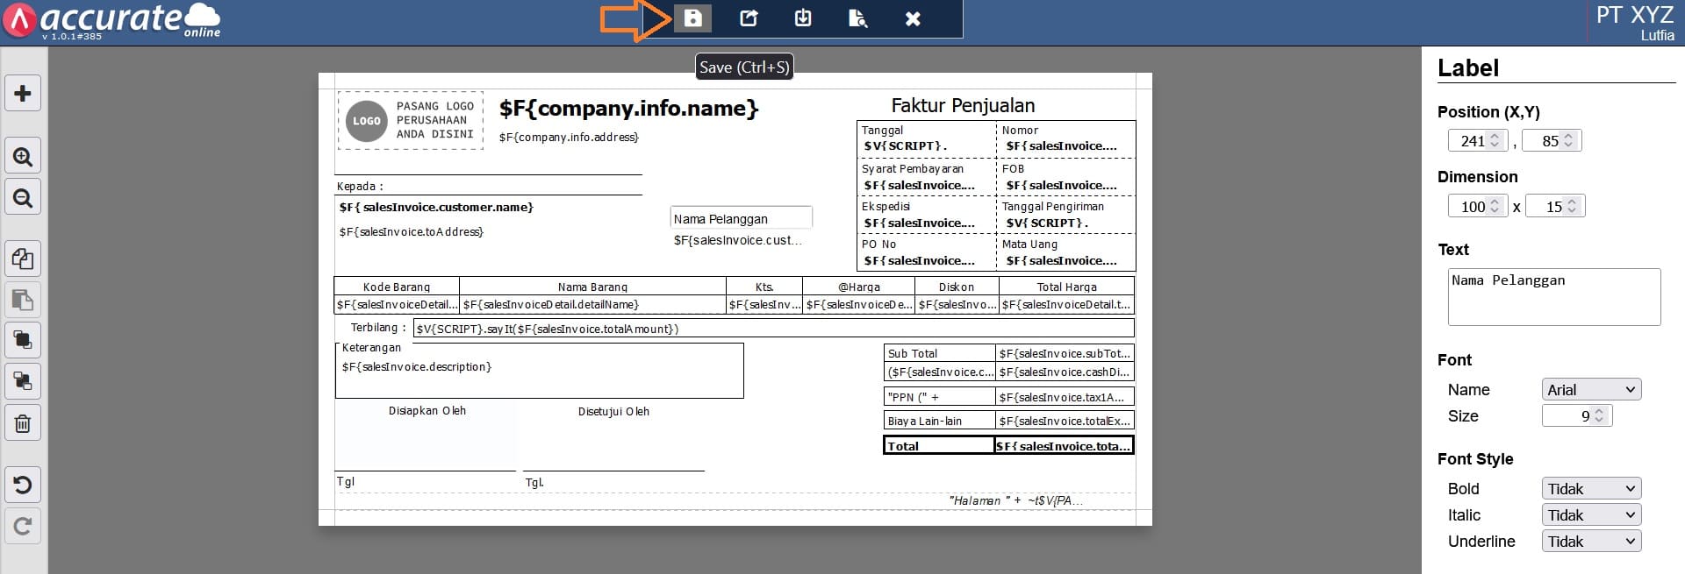Viewport: 1685px width, 574px height.
Task: Click the export icon with outgoing arrow
Action: click(748, 18)
